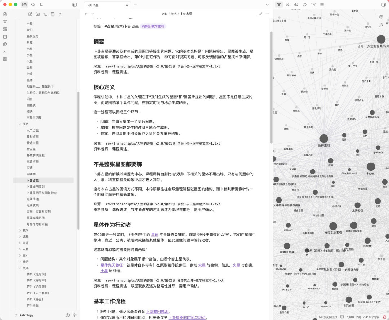
Task: Click file explorer vertical scrollbar
Action: tap(79, 160)
